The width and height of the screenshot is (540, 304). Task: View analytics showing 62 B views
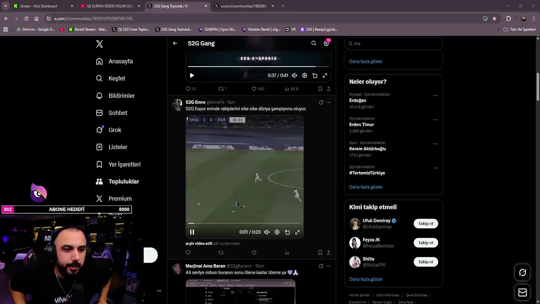292,89
